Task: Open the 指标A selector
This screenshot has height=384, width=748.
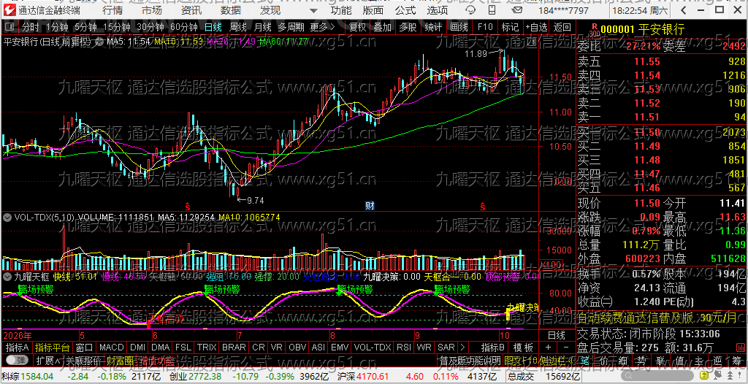Action: coord(18,347)
